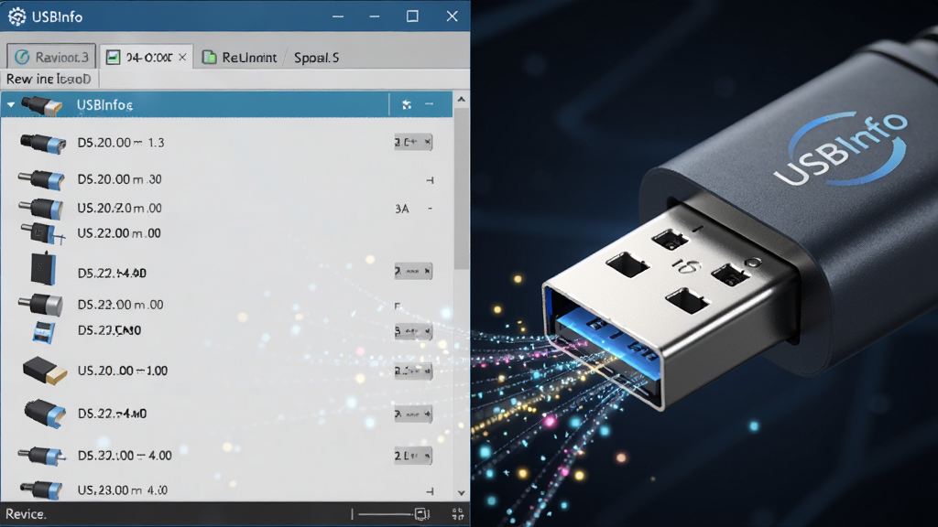Image resolution: width=938 pixels, height=527 pixels.
Task: Click the vertical scrollbar thumb
Action: point(462,188)
